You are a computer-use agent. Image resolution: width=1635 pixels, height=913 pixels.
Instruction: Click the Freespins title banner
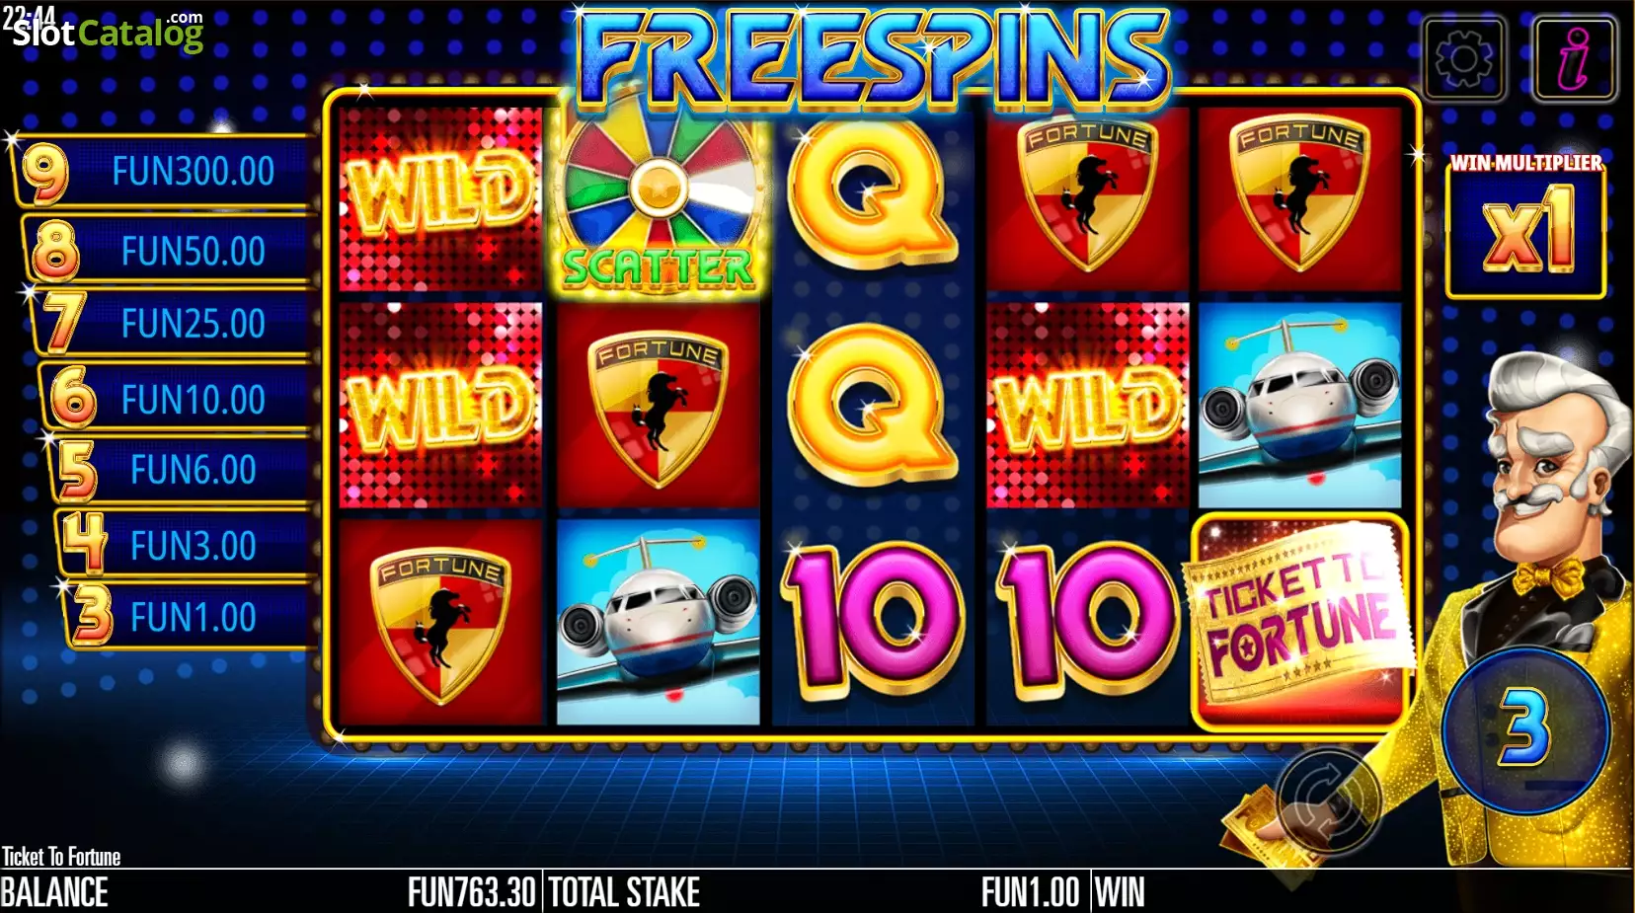pos(873,57)
